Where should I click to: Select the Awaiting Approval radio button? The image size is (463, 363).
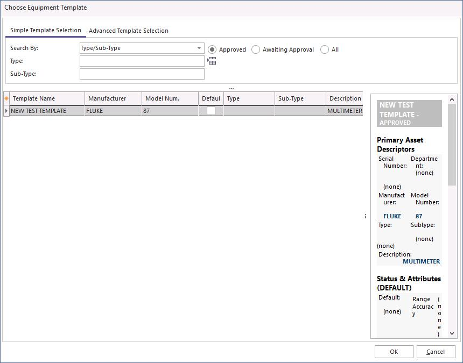256,49
